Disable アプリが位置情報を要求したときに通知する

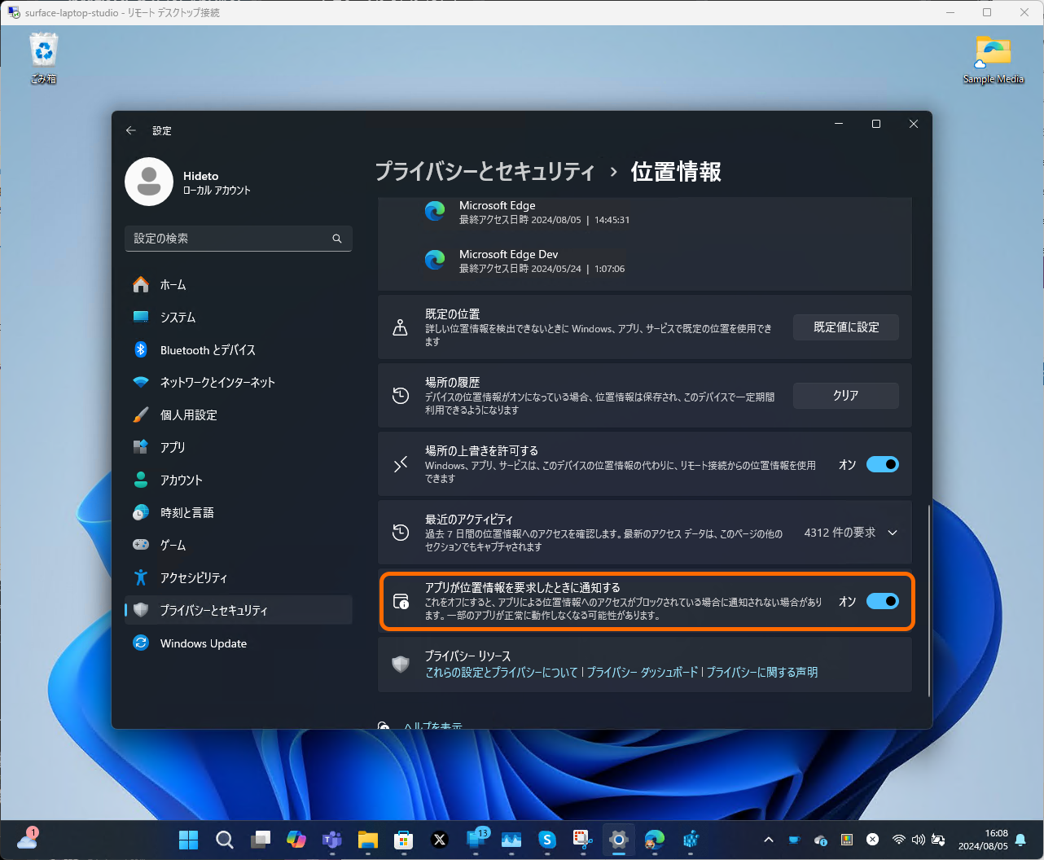[882, 601]
